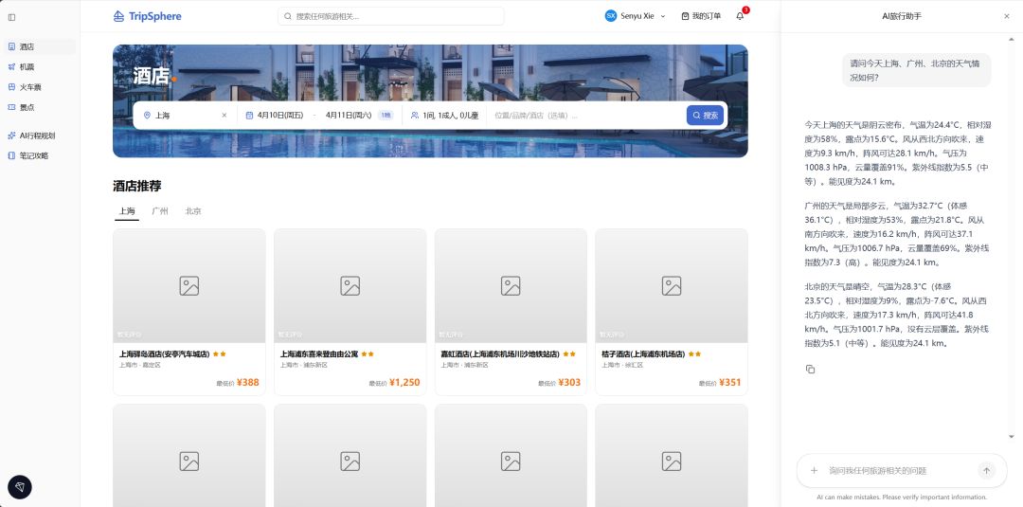Switch to the 广州 recommendation tab

pos(160,211)
